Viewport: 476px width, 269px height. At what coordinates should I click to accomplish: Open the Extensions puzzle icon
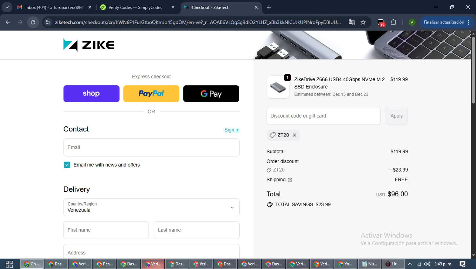tap(393, 22)
